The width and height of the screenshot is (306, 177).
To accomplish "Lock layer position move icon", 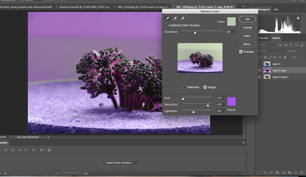I will coord(275,57).
